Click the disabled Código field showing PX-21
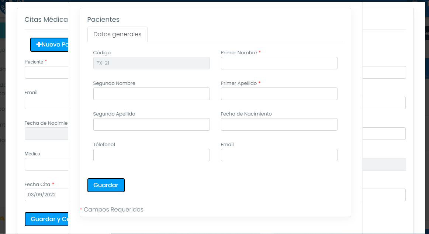This screenshot has width=429, height=234. pyautogui.click(x=151, y=63)
